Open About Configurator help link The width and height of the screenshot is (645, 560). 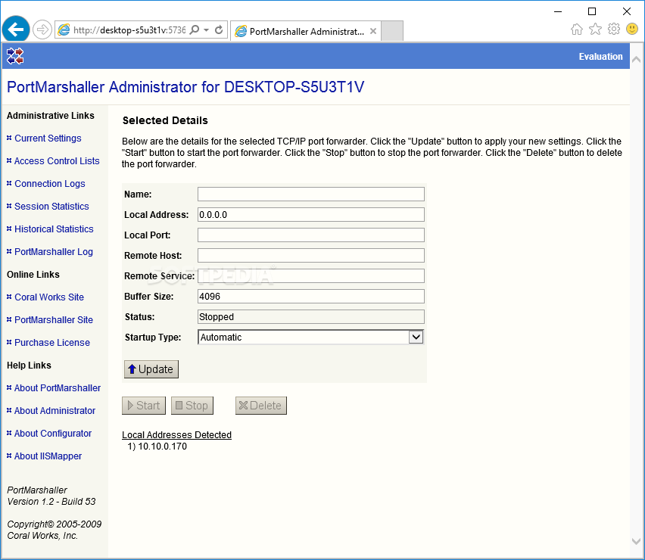click(x=53, y=434)
